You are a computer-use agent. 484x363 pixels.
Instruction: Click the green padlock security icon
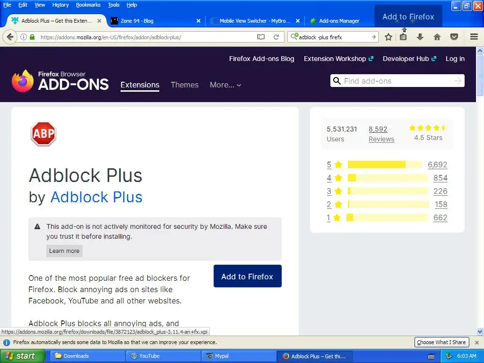32,37
